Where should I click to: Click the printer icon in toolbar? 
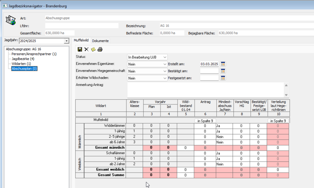[100, 50]
